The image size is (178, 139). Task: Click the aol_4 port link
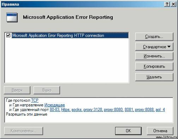[x=160, y=110]
